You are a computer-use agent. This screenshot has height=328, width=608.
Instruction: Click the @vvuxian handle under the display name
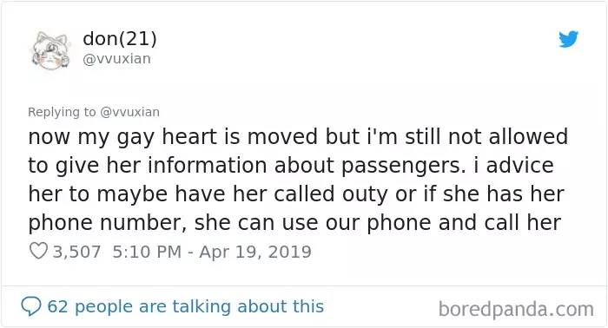click(x=116, y=59)
